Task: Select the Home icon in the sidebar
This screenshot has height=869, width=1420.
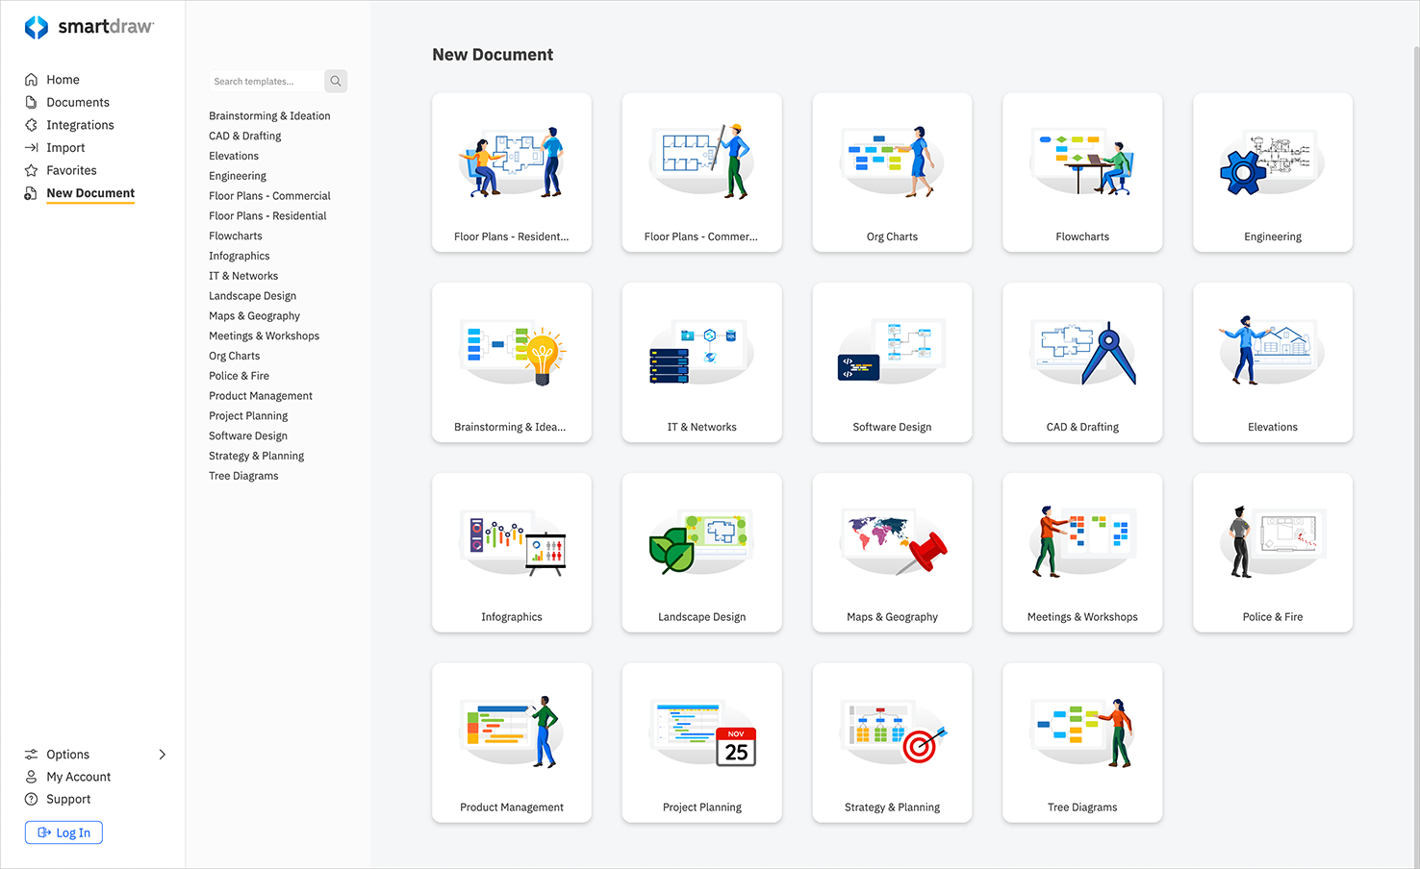Action: coord(30,79)
